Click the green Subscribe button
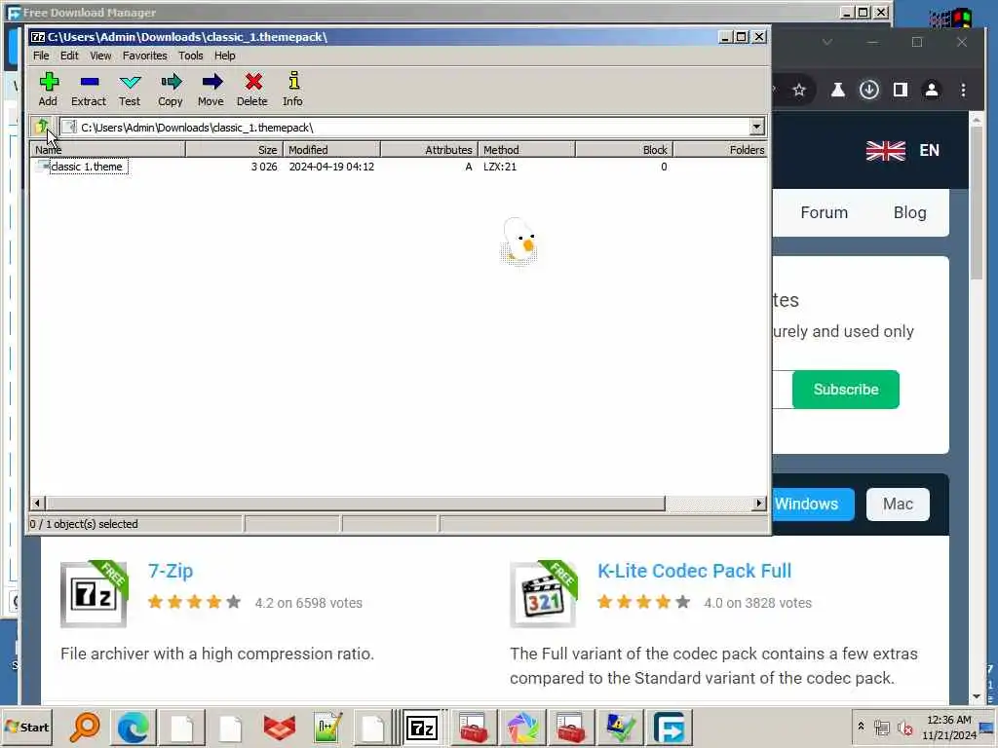998x748 pixels. click(845, 390)
